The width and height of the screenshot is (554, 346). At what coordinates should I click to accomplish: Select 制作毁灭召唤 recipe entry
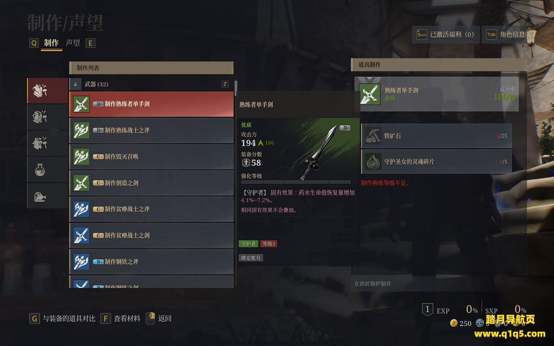pos(151,157)
